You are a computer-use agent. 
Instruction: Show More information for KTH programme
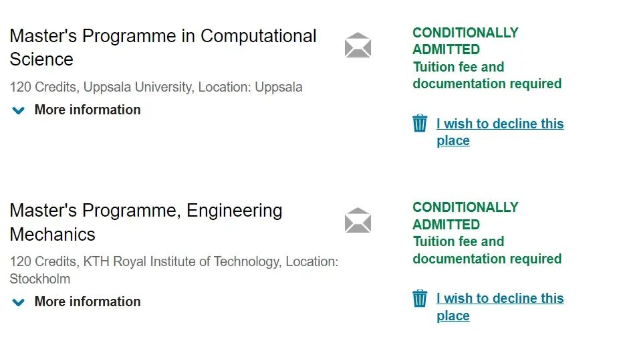(x=88, y=302)
